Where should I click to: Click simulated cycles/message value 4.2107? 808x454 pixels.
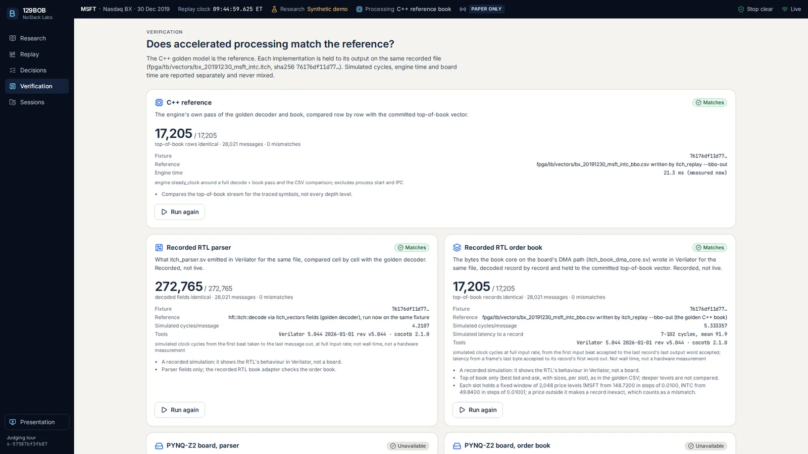point(420,326)
